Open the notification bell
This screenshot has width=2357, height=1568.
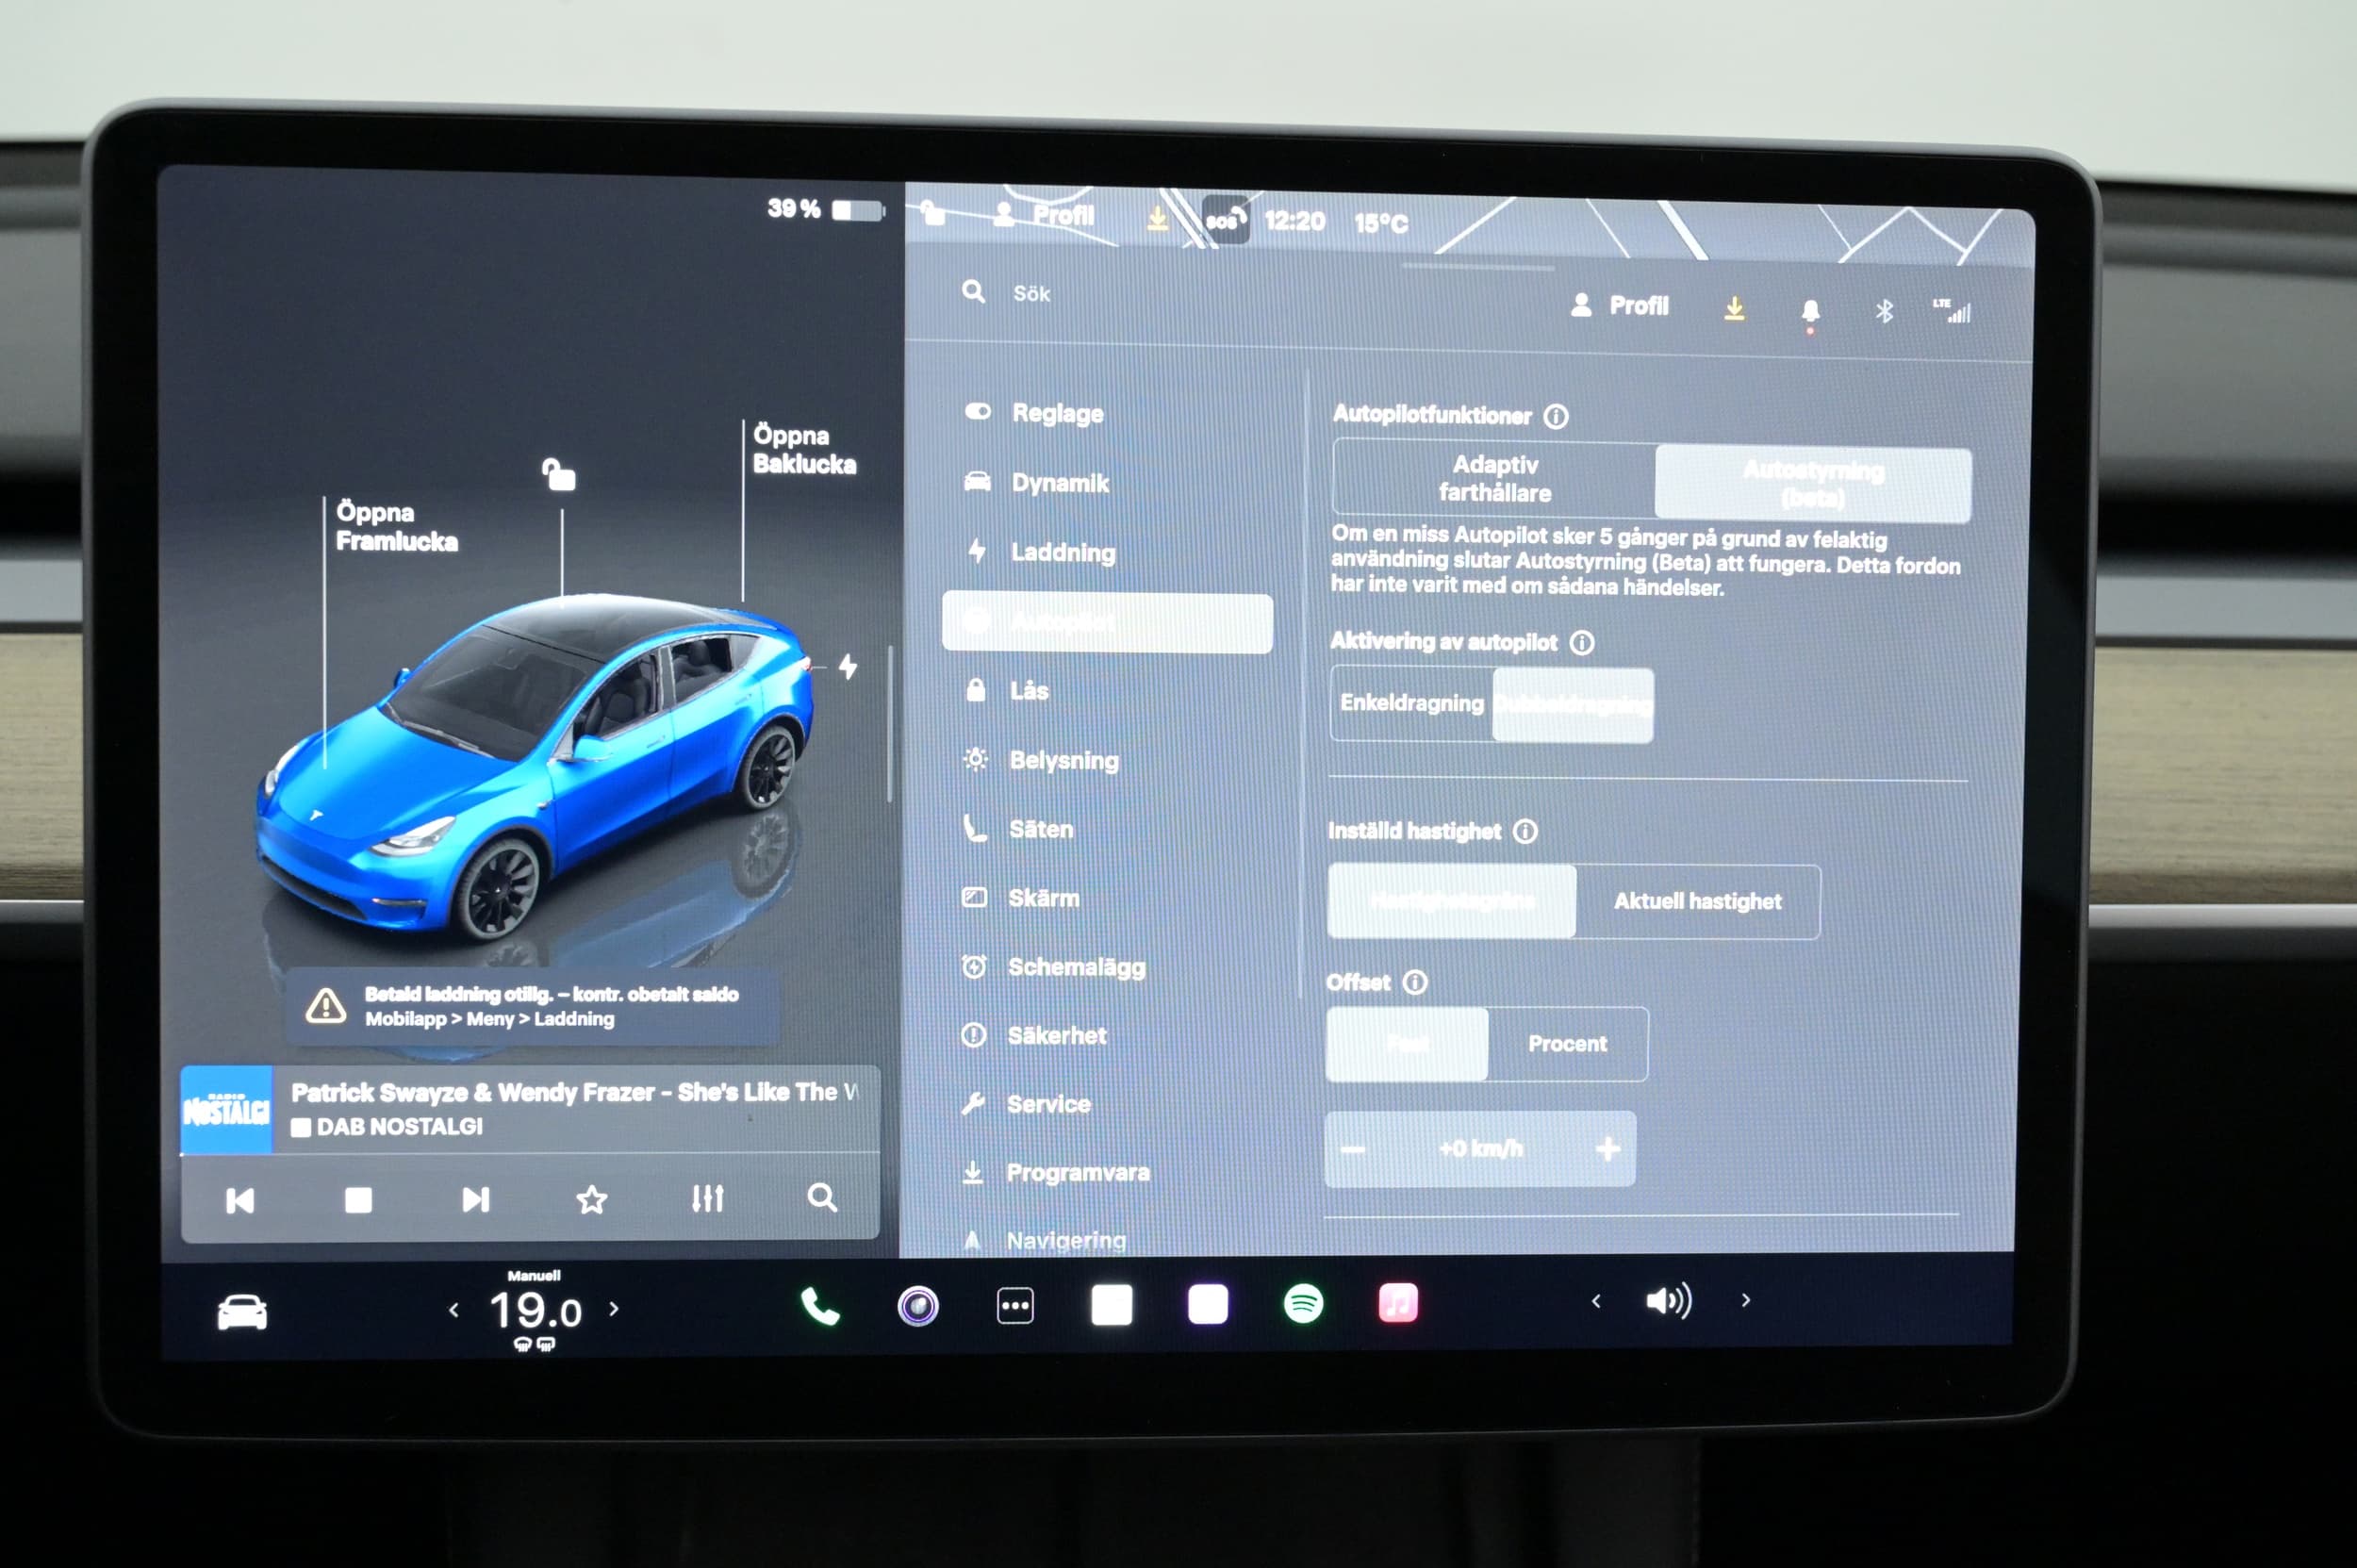(1809, 311)
